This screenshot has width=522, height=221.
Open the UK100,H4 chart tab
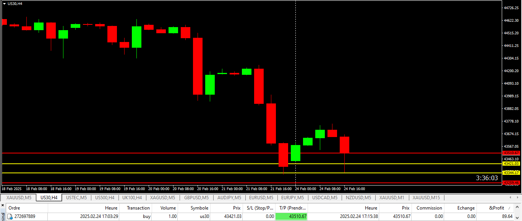click(x=132, y=197)
